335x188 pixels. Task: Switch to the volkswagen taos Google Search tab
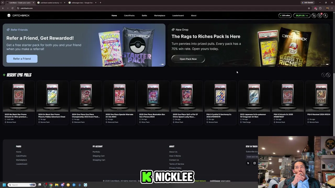82,3
